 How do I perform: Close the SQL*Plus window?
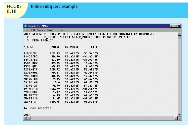pyautogui.click(x=179, y=26)
